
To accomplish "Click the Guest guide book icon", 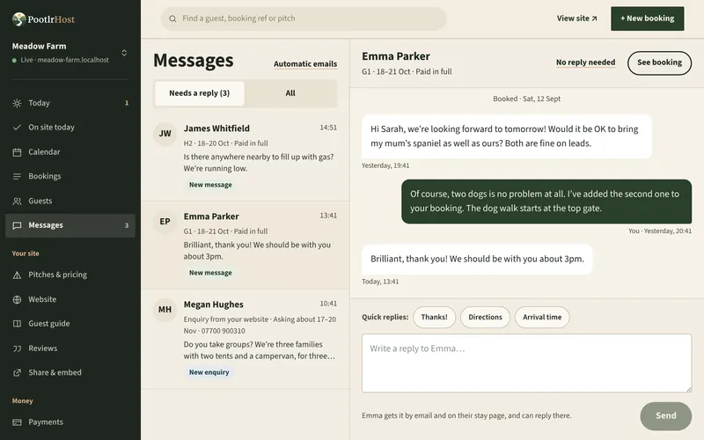I will click(17, 324).
